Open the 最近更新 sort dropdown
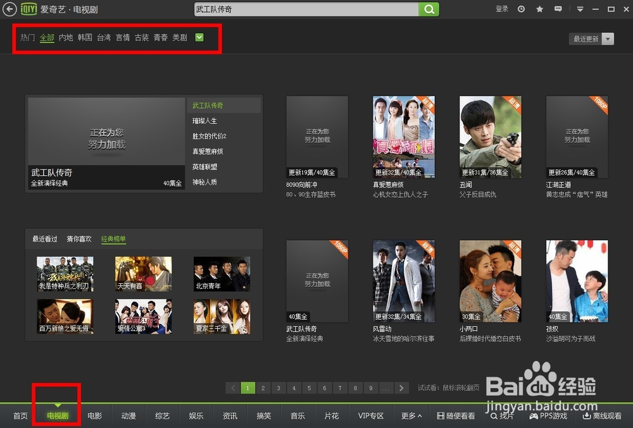 click(x=591, y=39)
